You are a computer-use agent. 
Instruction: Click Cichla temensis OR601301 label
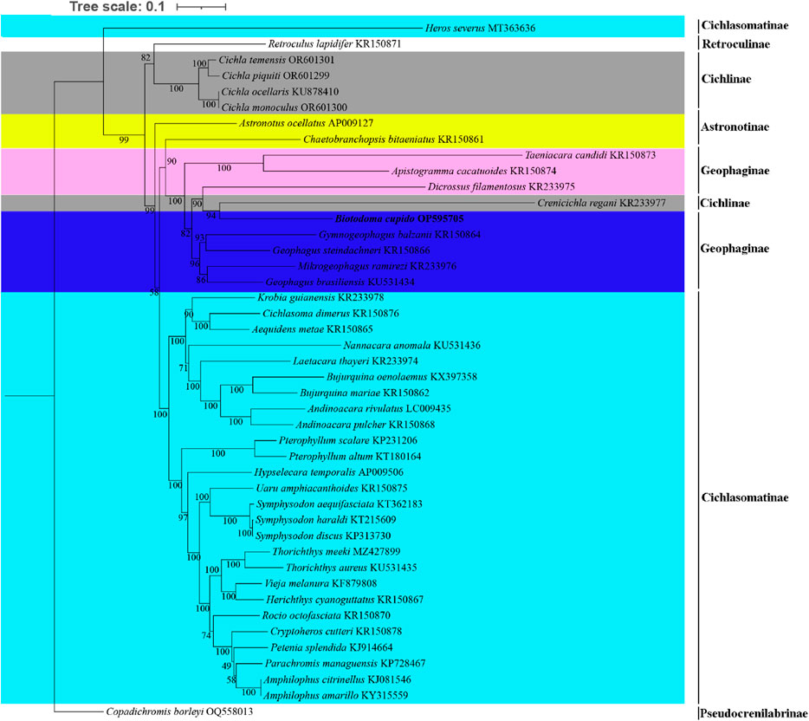tap(276, 60)
